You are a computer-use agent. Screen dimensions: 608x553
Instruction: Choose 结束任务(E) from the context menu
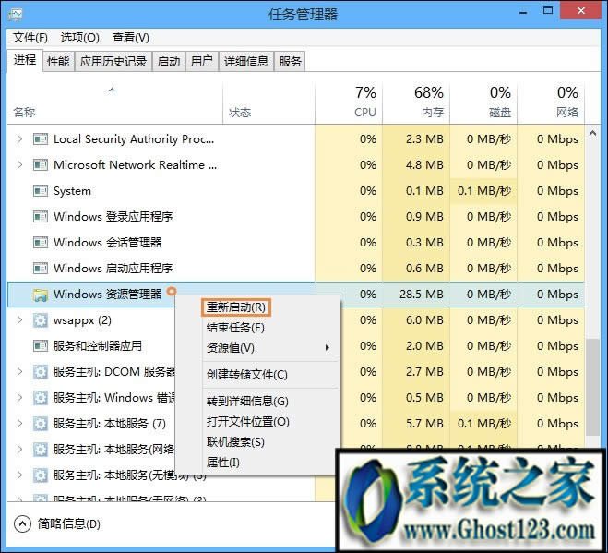[x=235, y=328]
